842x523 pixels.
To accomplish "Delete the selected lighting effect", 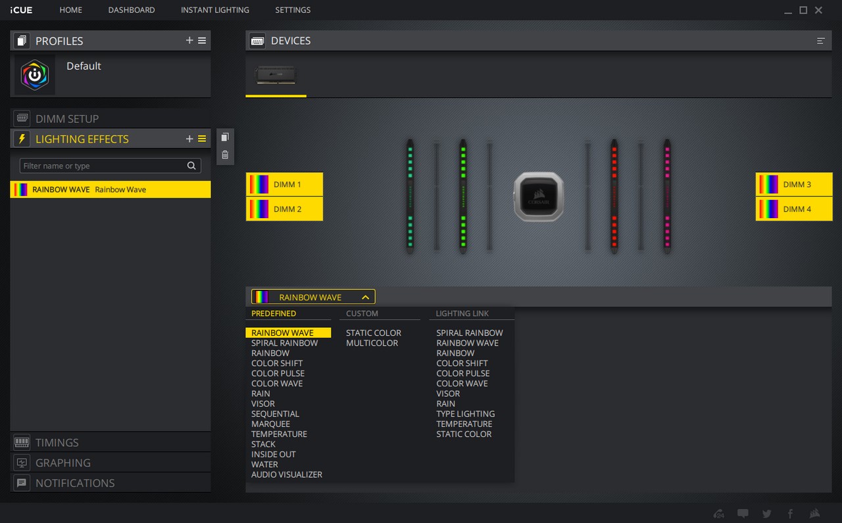I will (x=225, y=155).
